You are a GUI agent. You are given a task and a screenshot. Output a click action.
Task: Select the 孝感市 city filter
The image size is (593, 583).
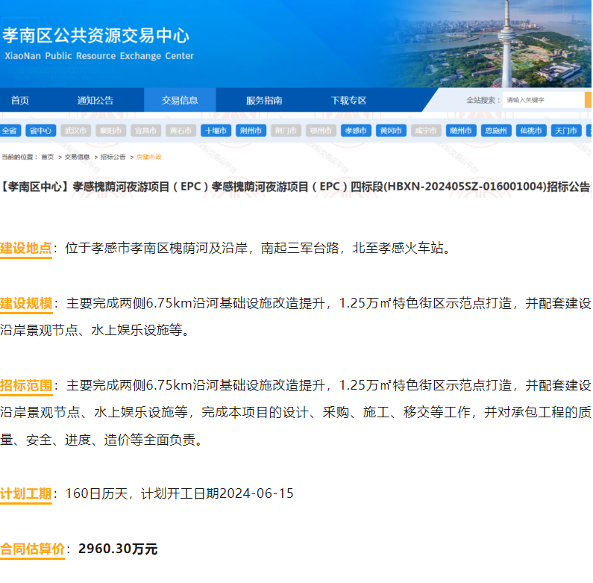pos(356,131)
